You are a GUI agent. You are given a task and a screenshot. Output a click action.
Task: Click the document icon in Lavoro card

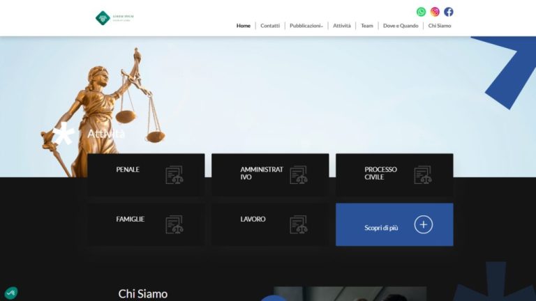pyautogui.click(x=299, y=224)
